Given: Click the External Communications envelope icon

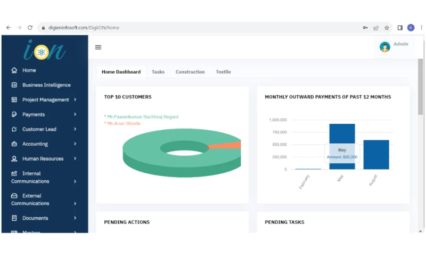Looking at the screenshot, I should 14,196.
